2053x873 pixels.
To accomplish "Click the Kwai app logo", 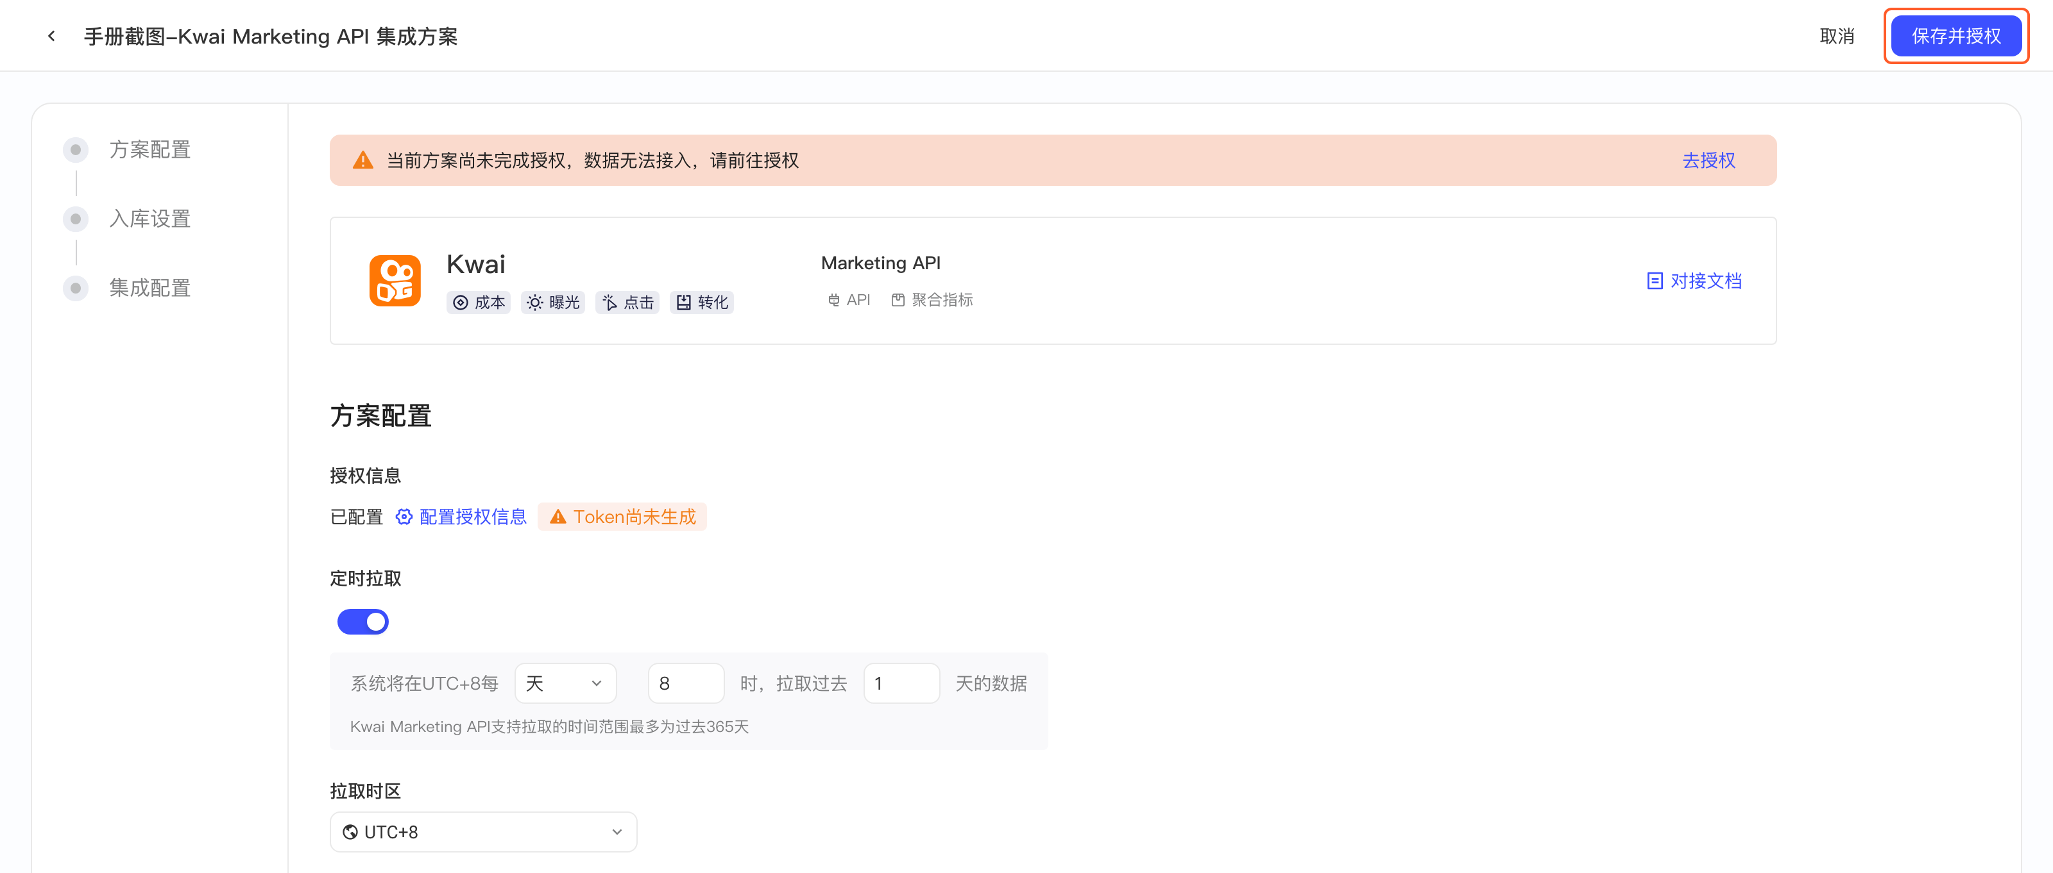I will (395, 280).
